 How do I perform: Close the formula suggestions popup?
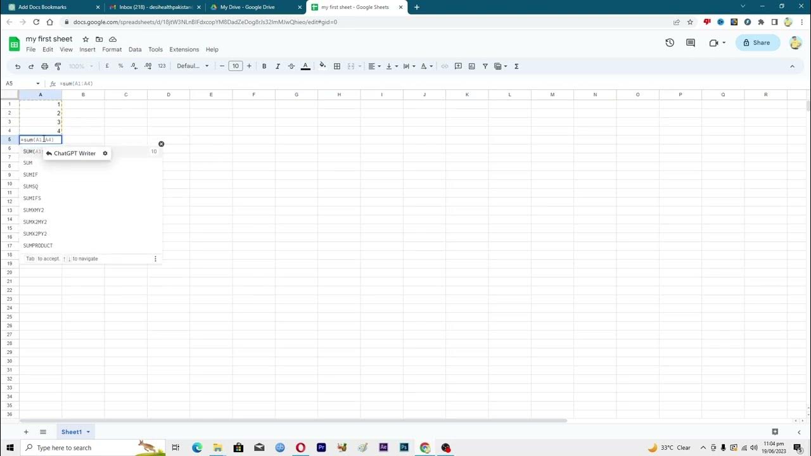[161, 144]
